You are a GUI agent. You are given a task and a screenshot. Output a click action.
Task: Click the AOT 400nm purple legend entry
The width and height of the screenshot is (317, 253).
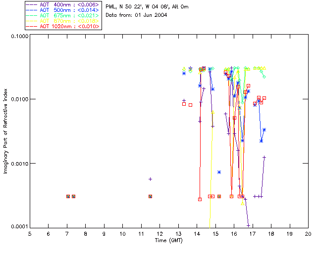(63, 4)
